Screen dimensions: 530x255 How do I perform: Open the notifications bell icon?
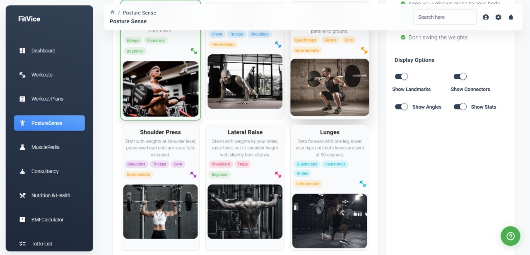(511, 17)
